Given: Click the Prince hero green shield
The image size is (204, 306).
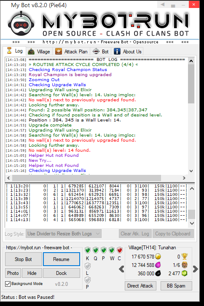Looking at the screenshot, I should pyautogui.click(x=104, y=250).
